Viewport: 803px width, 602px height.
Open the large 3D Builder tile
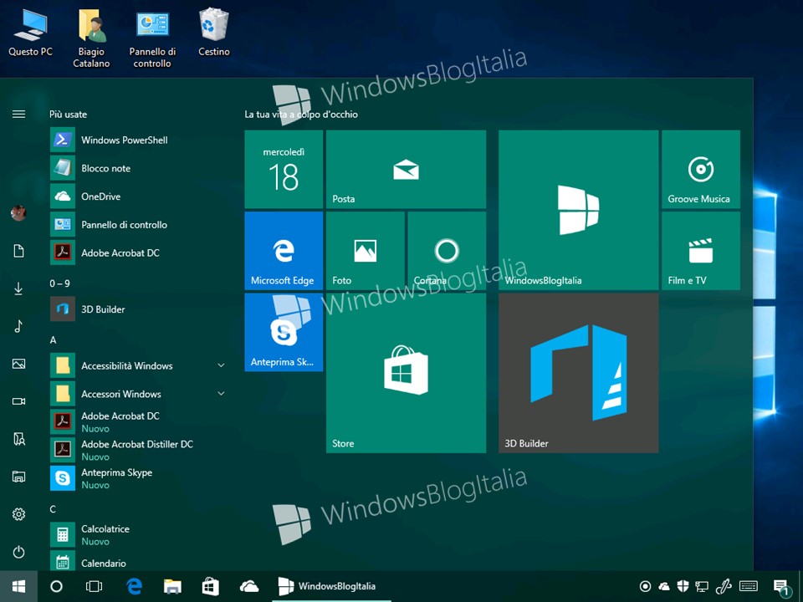579,373
